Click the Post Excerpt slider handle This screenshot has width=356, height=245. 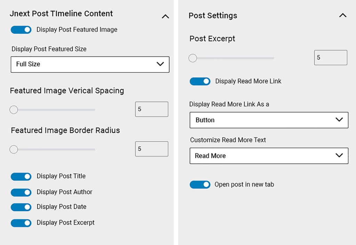[193, 58]
